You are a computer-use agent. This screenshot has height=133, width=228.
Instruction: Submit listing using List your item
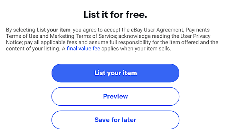coord(115,73)
